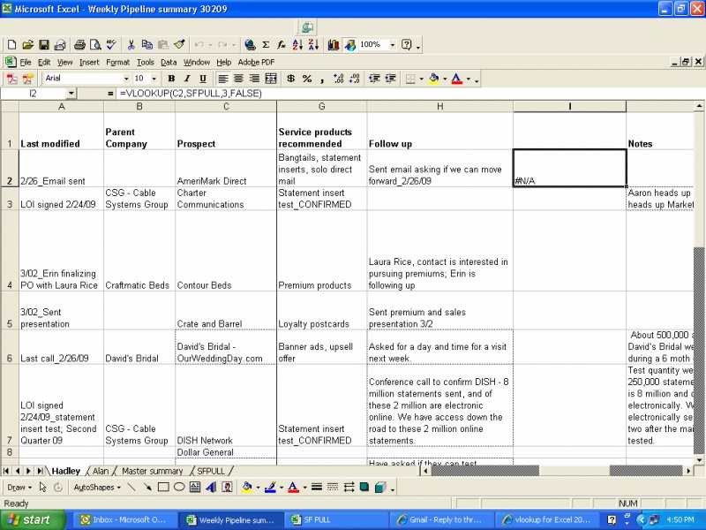The width and height of the screenshot is (706, 530).
Task: Open the Name Box dropdown arrow
Action: click(71, 94)
